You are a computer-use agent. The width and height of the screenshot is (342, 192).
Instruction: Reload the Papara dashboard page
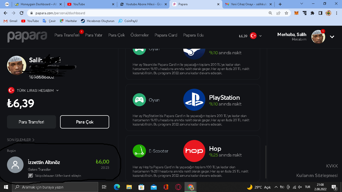click(x=22, y=13)
